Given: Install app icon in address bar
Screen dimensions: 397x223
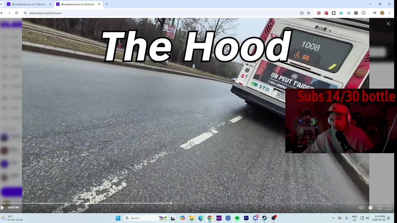Looking at the screenshot, I should 302,13.
